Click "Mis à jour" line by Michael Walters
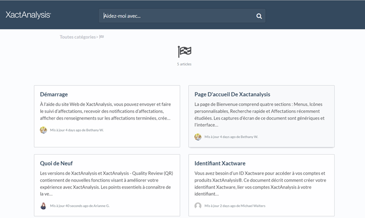The width and height of the screenshot is (365, 218). pyautogui.click(x=235, y=206)
